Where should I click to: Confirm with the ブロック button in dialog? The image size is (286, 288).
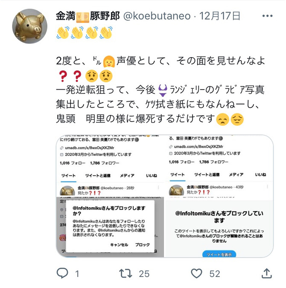coord(143,245)
